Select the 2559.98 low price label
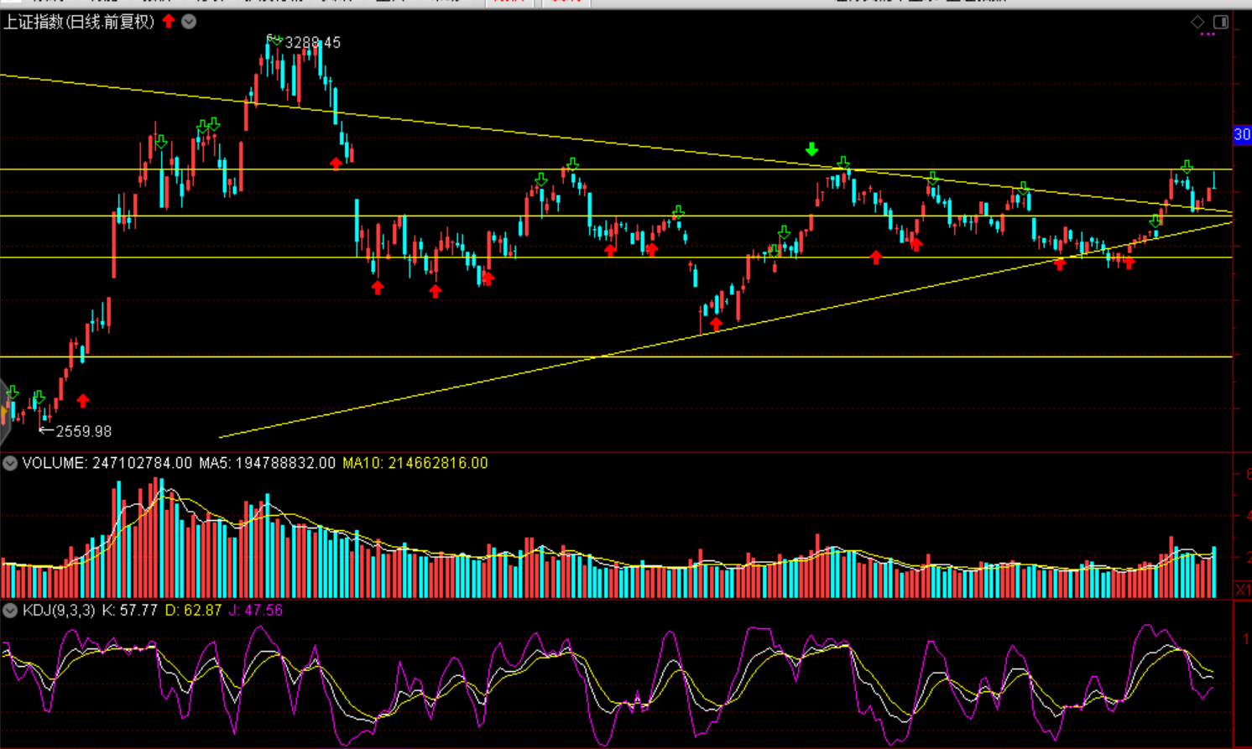Viewport: 1252px width, 749px height. point(83,431)
